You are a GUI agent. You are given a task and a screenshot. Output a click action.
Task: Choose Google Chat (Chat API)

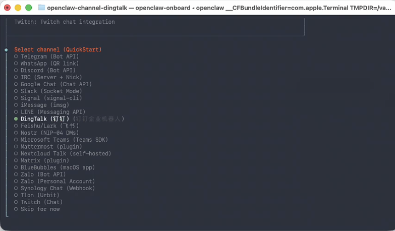tap(56, 84)
